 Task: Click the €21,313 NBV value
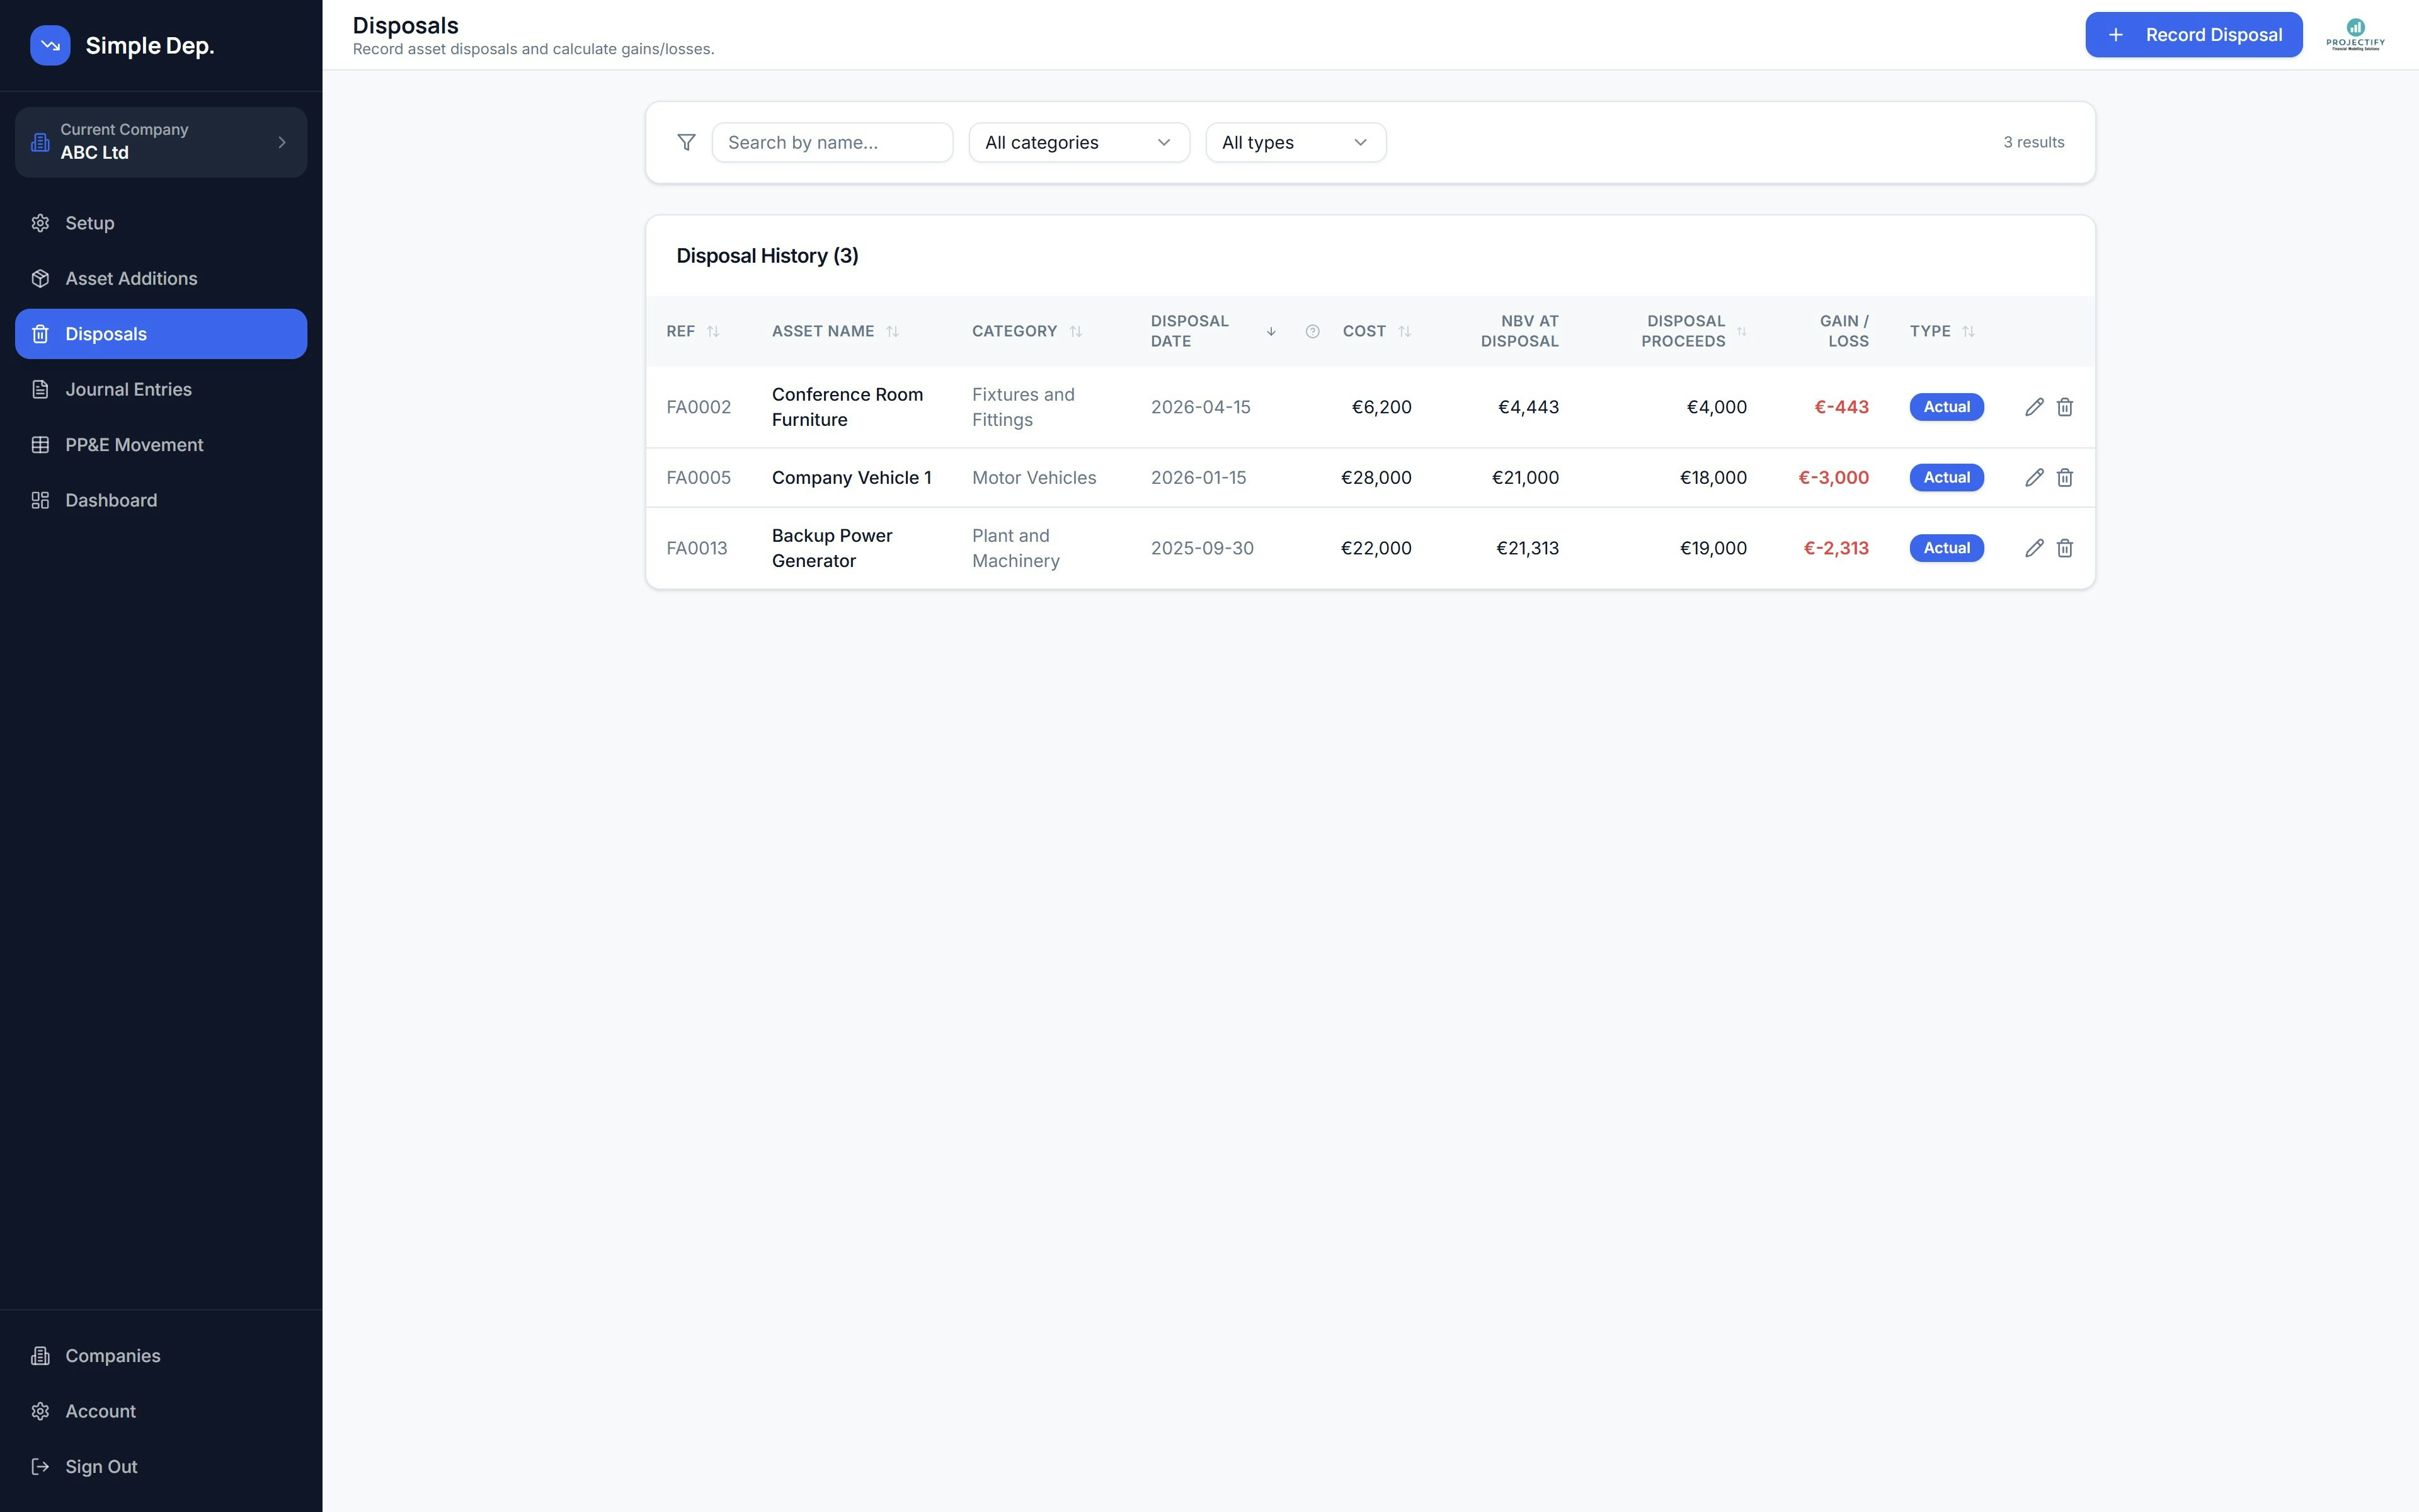coord(1526,548)
